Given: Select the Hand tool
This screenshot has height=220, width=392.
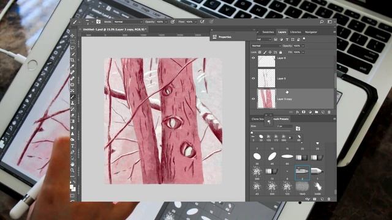Looking at the screenshot, I should 72,164.
